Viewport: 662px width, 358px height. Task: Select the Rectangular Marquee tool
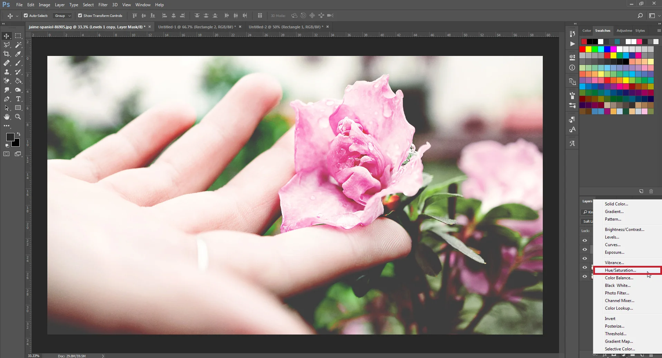click(18, 36)
